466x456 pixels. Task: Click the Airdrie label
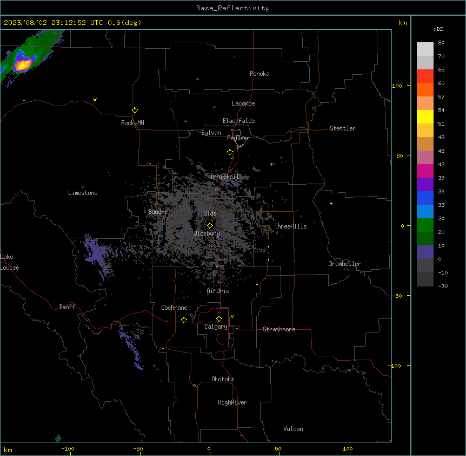pyautogui.click(x=218, y=291)
